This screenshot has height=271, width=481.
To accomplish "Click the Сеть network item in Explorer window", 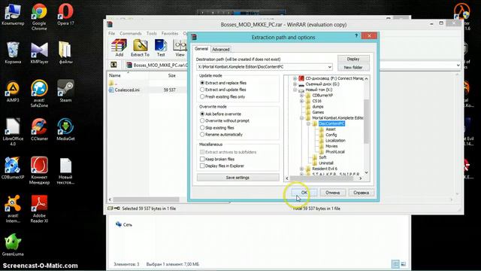I will click(x=124, y=224).
